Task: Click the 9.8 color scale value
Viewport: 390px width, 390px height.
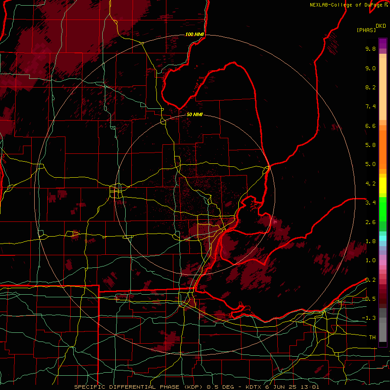Action: click(x=370, y=49)
